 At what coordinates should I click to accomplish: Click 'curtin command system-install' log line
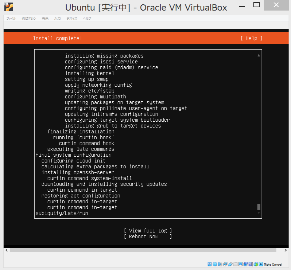point(89,179)
